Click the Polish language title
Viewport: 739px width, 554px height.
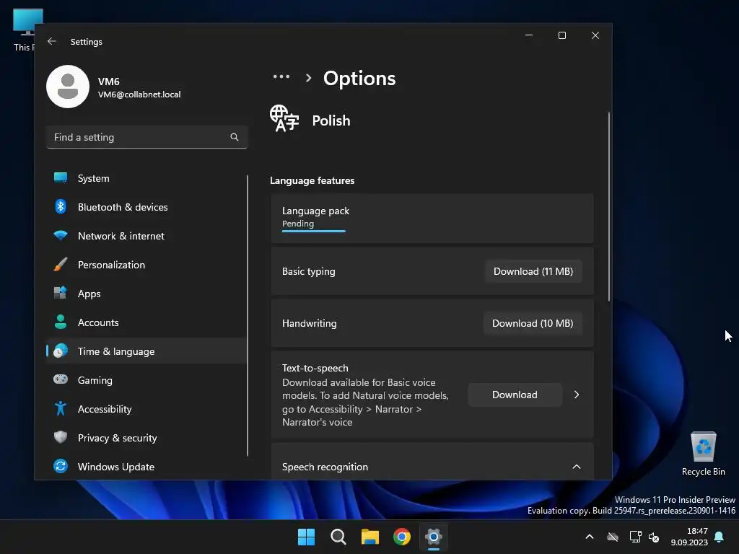331,120
